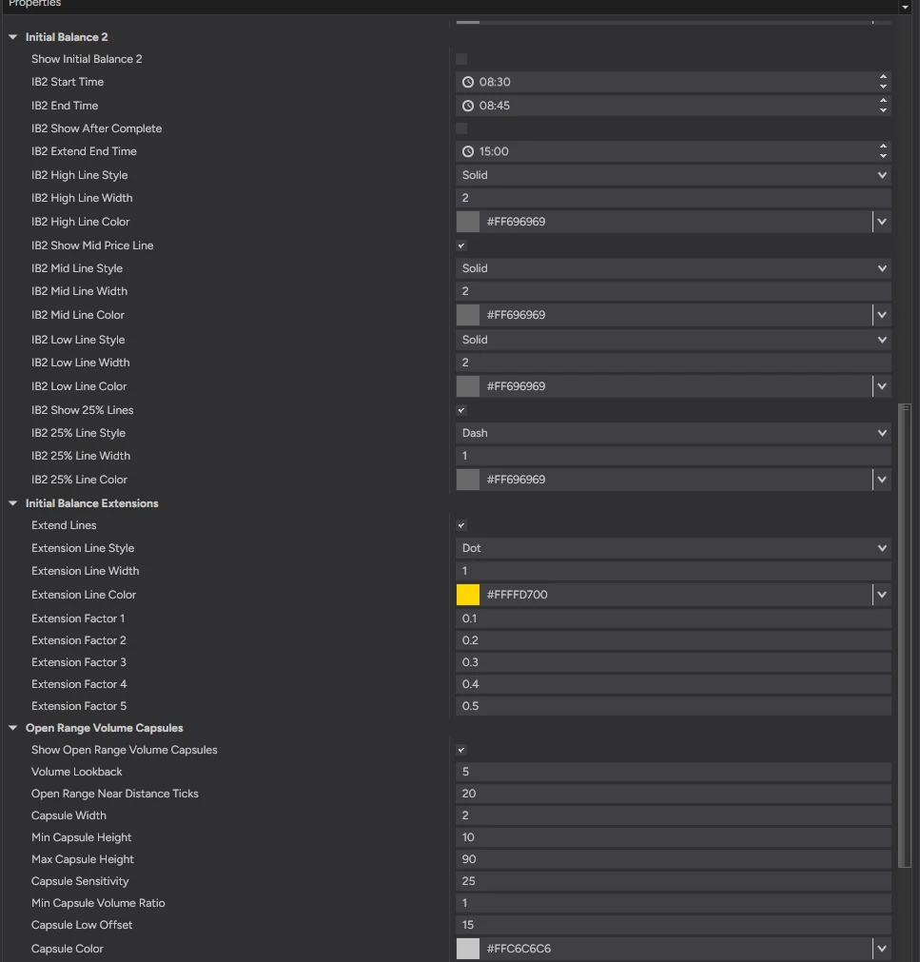Expand the Extension Line Color dropdown arrow
This screenshot has width=920, height=962.
(882, 595)
